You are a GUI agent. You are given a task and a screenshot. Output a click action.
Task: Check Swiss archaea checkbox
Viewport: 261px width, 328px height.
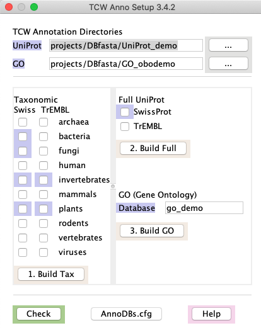[23, 122]
